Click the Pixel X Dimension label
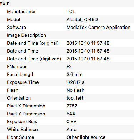Screen dimensions: 134x140 26,106
